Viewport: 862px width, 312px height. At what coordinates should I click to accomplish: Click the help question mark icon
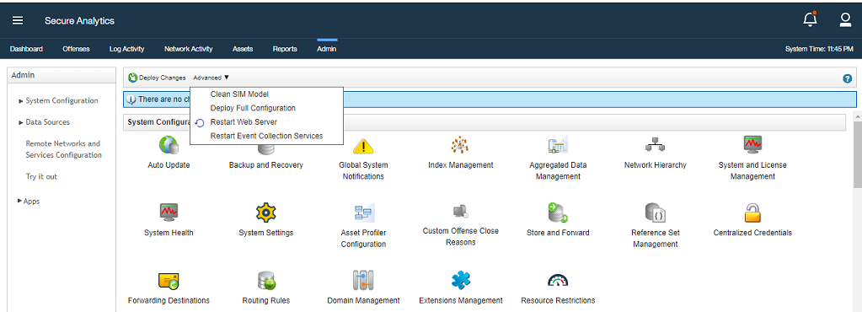pos(847,78)
